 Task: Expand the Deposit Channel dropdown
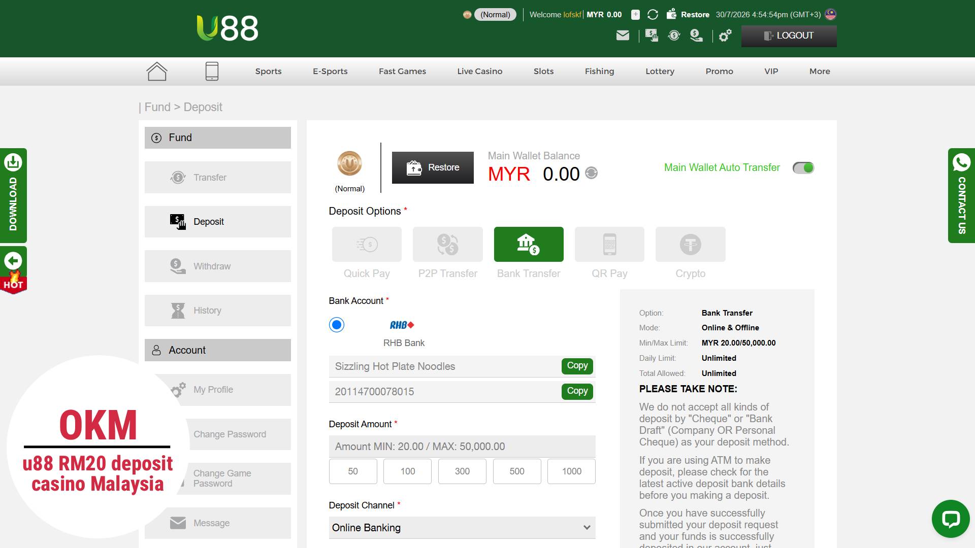click(462, 528)
